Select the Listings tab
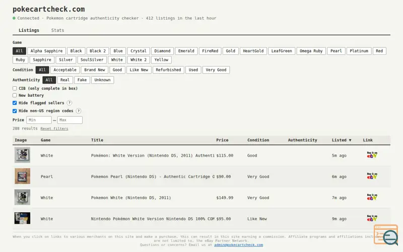The image size is (403, 252). 29,30
